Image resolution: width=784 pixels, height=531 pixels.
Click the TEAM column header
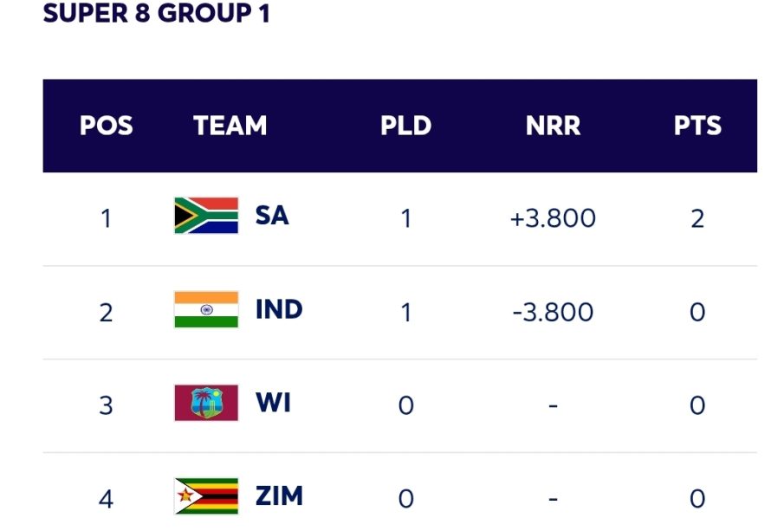pos(230,126)
